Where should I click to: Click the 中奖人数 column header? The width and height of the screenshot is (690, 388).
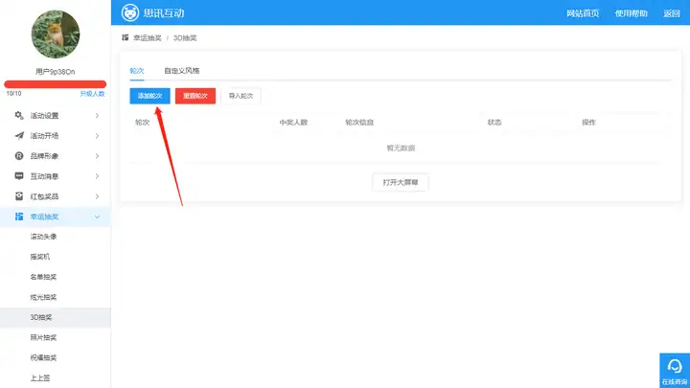(293, 123)
